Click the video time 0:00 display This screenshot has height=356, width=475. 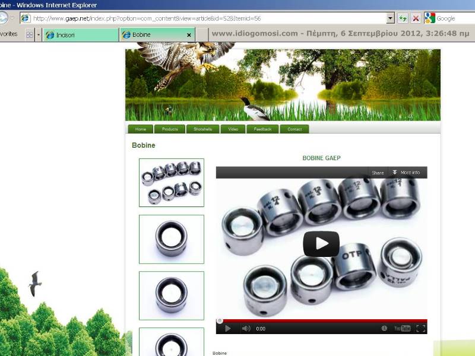[x=261, y=329]
